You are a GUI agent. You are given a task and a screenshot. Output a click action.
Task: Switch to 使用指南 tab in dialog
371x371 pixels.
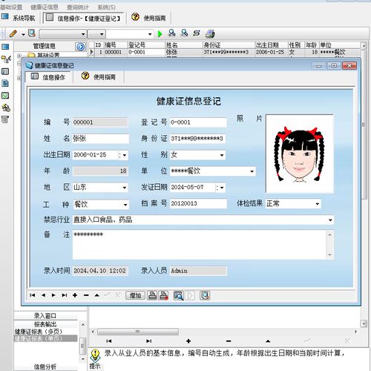(99, 77)
